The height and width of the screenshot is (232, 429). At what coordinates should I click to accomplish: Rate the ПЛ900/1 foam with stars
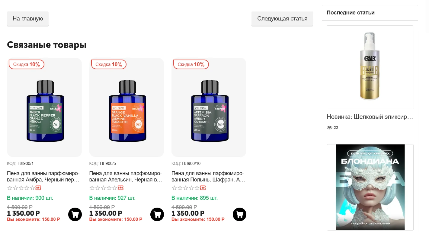coord(21,188)
